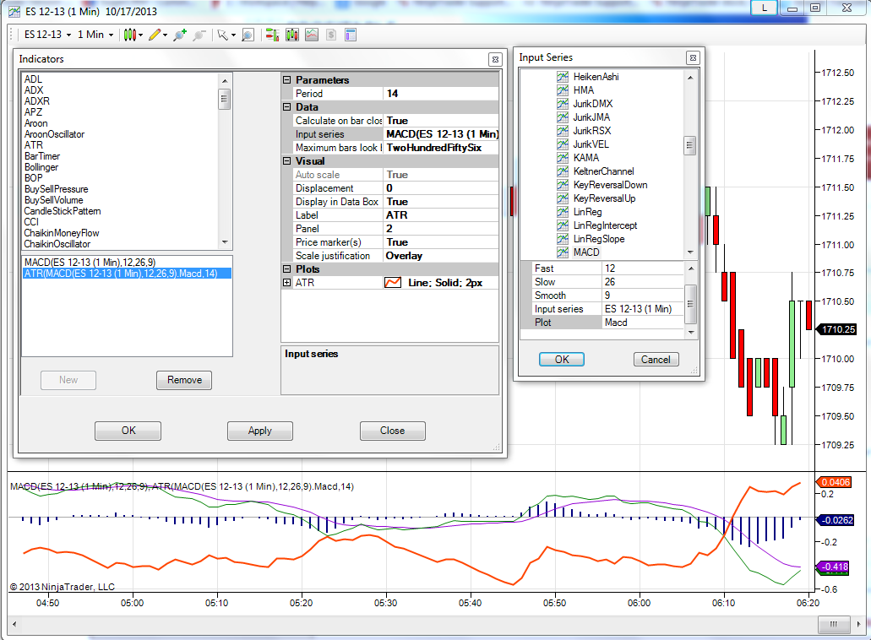871x640 pixels.
Task: Select the KAMA indicator icon
Action: (563, 158)
